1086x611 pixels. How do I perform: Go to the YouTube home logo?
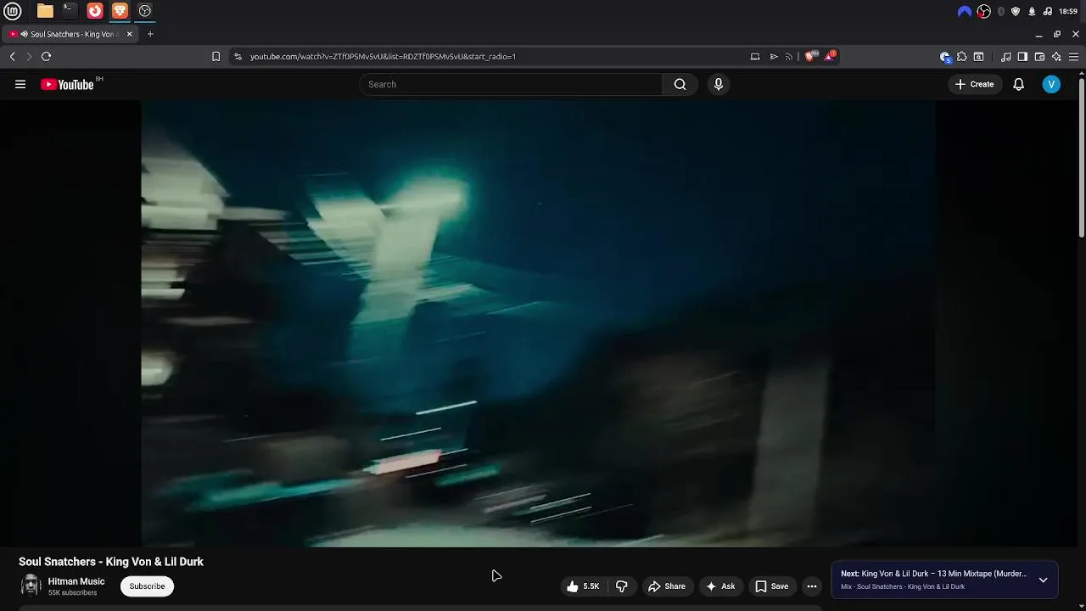68,84
